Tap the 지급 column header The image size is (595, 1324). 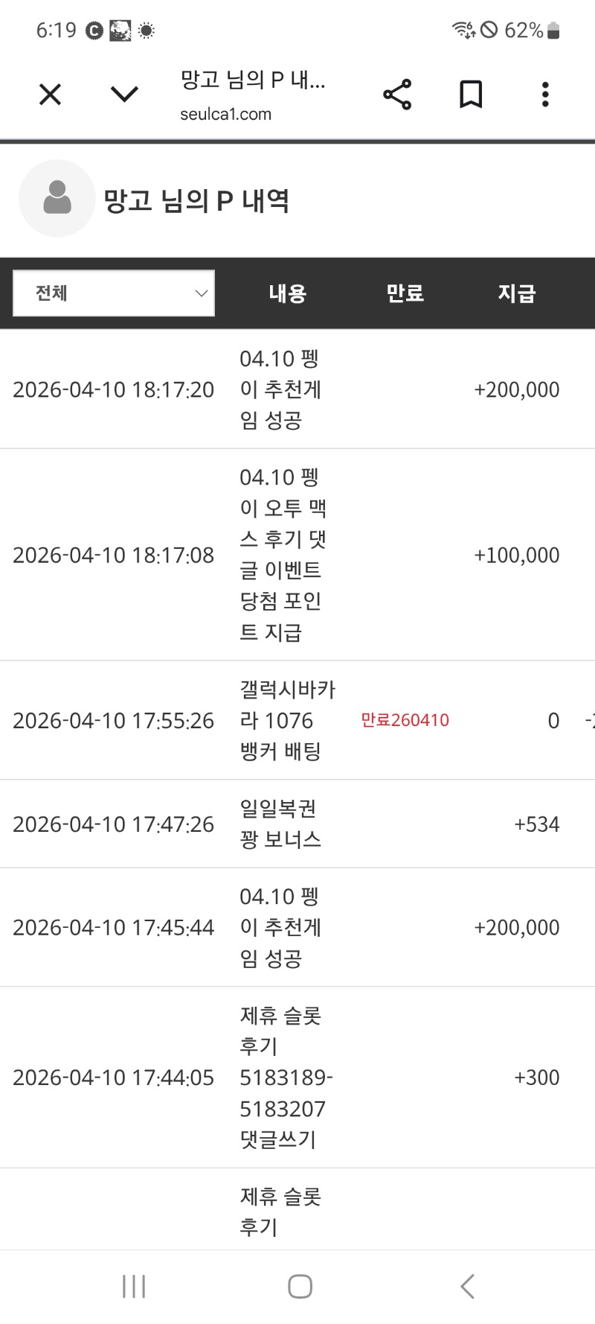[x=517, y=293]
